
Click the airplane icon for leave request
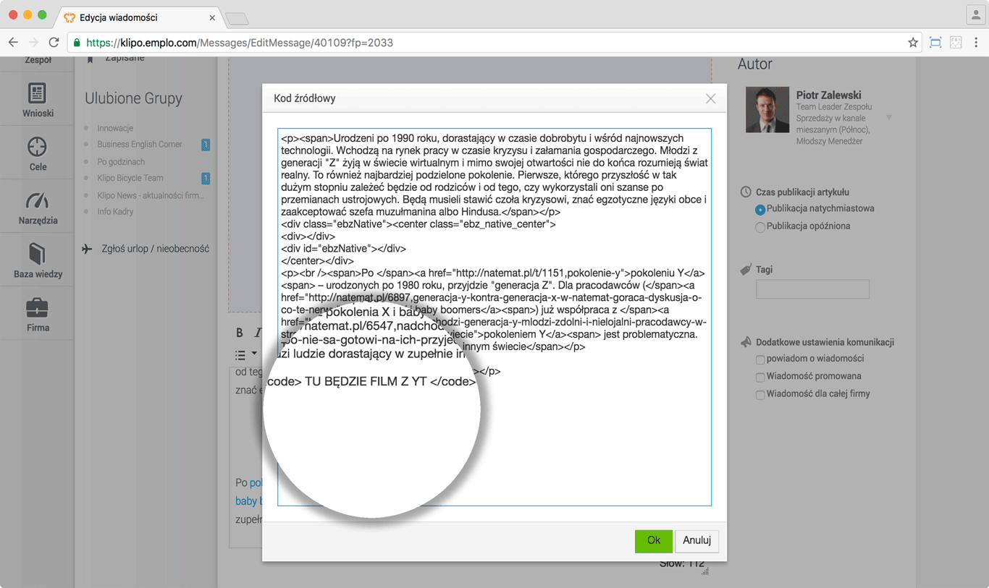[x=87, y=249]
